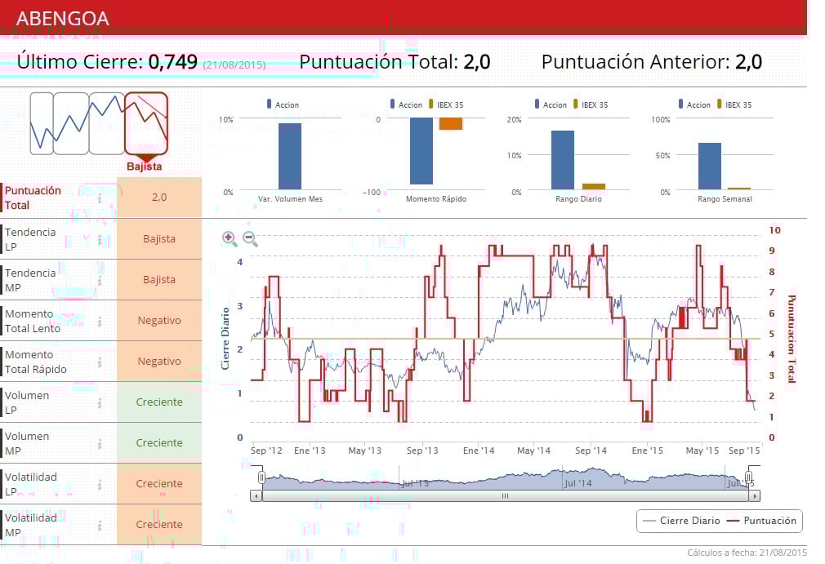This screenshot has height=564, width=825.
Task: Open info icon for Puntuación Total row
Action: pos(100,198)
